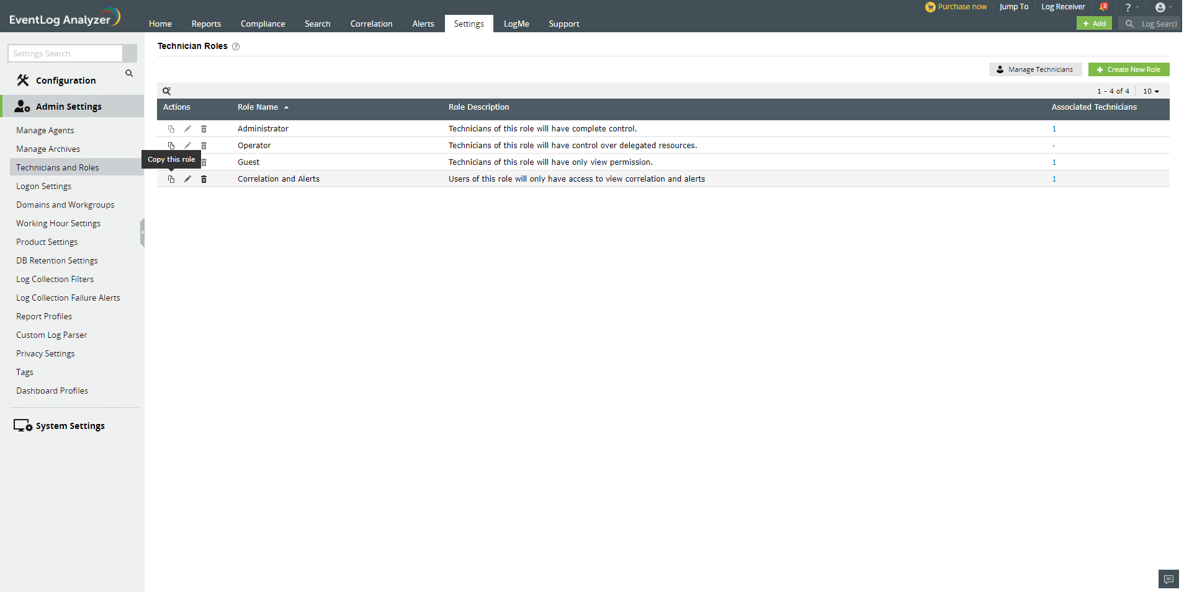
Task: Expand the System Settings section
Action: click(70, 426)
